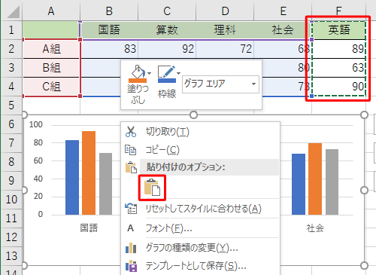This screenshot has width=376, height=275.
Task: Click the font letter A icon
Action: tap(130, 228)
